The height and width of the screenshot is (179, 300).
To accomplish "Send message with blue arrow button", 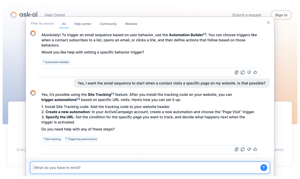I will [264, 168].
